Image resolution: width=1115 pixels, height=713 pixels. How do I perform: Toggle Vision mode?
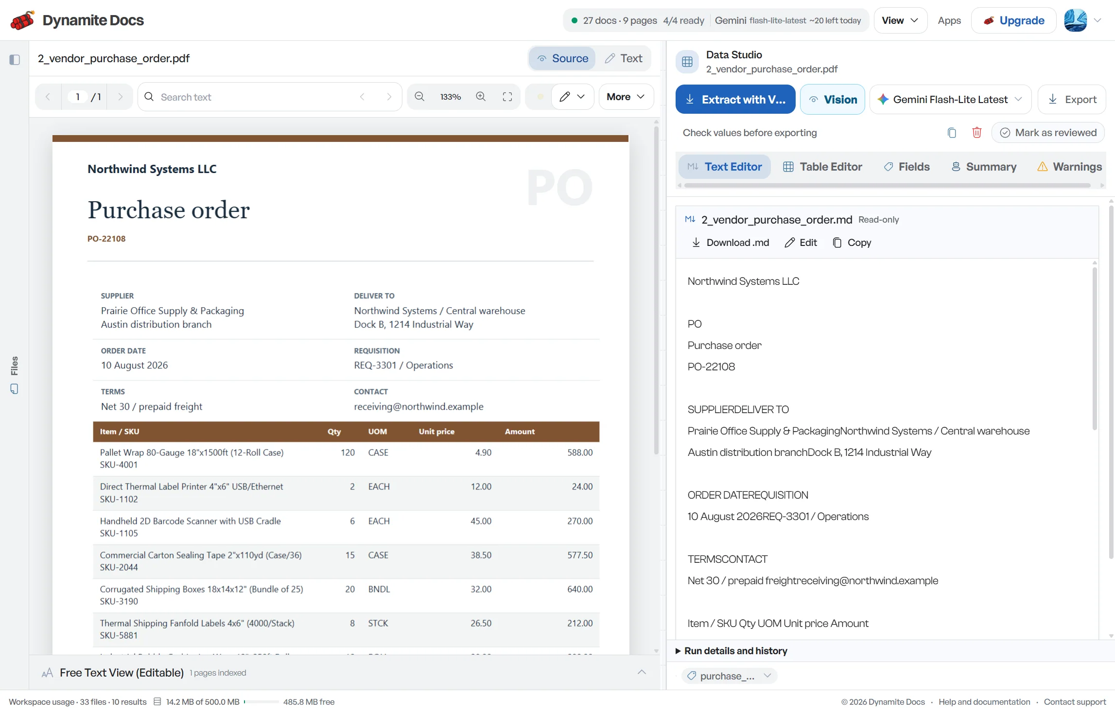point(833,100)
